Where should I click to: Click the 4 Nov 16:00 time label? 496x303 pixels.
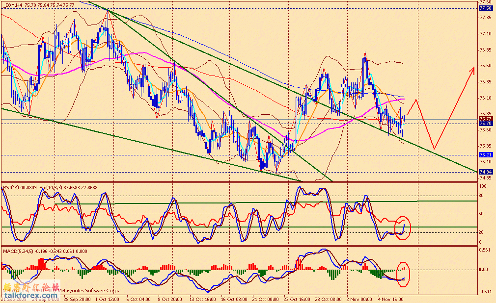[391, 299]
